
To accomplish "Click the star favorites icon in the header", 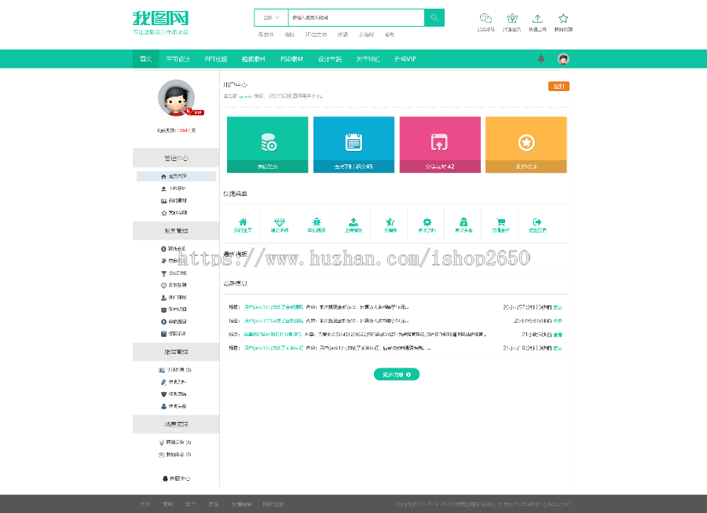I will (x=563, y=19).
